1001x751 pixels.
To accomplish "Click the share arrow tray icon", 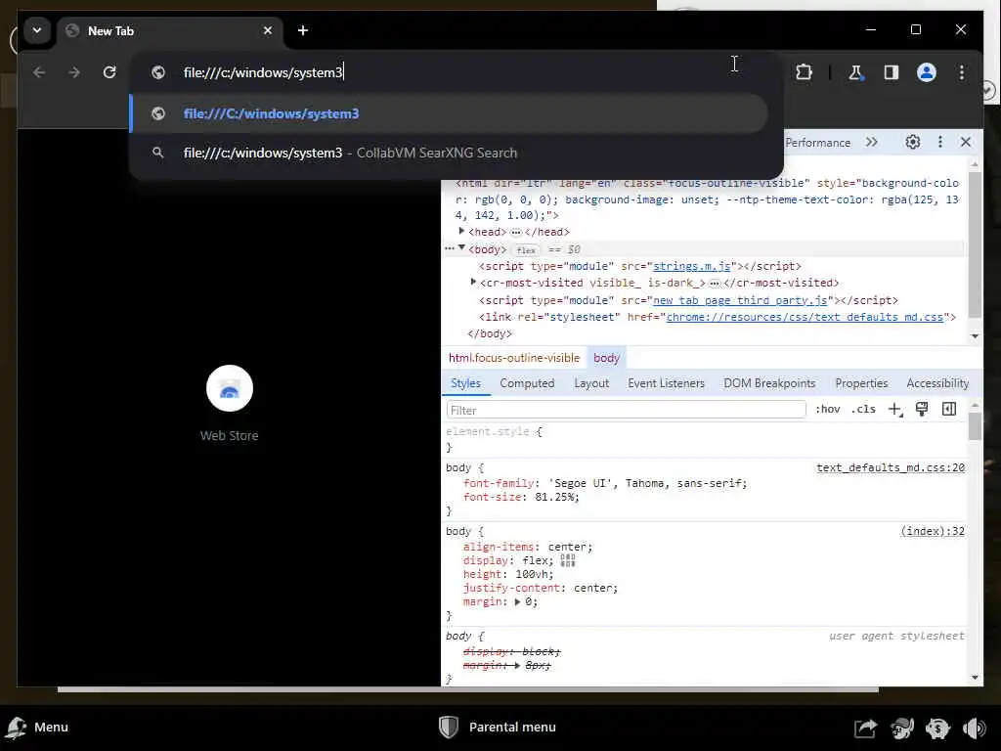I will 866,728.
